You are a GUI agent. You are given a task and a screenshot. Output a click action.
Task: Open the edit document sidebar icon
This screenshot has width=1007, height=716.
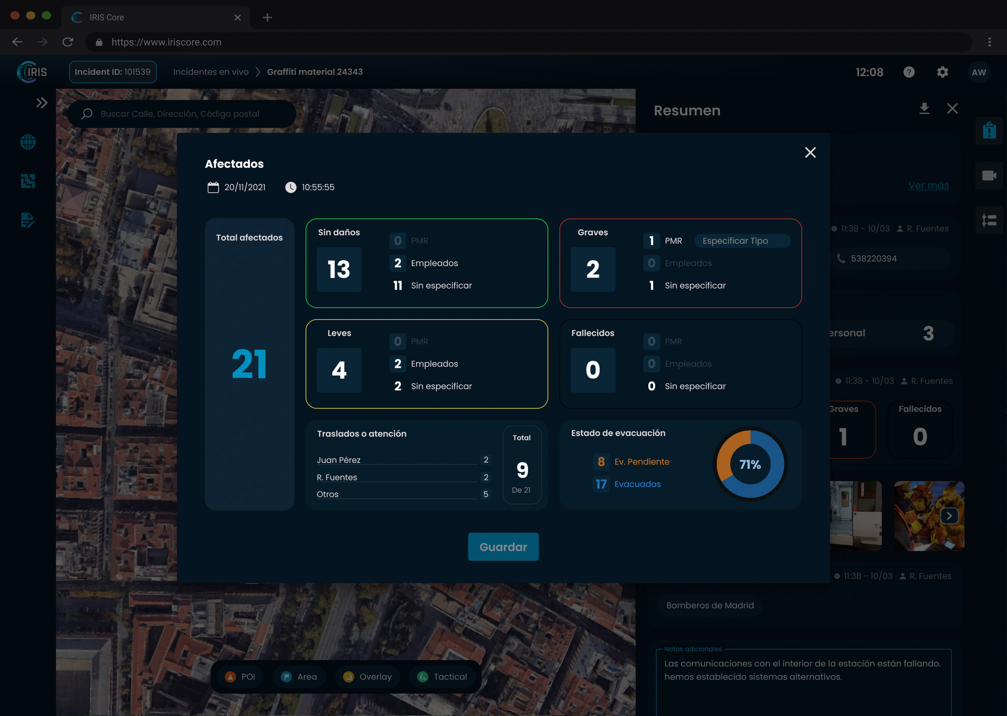click(x=28, y=220)
